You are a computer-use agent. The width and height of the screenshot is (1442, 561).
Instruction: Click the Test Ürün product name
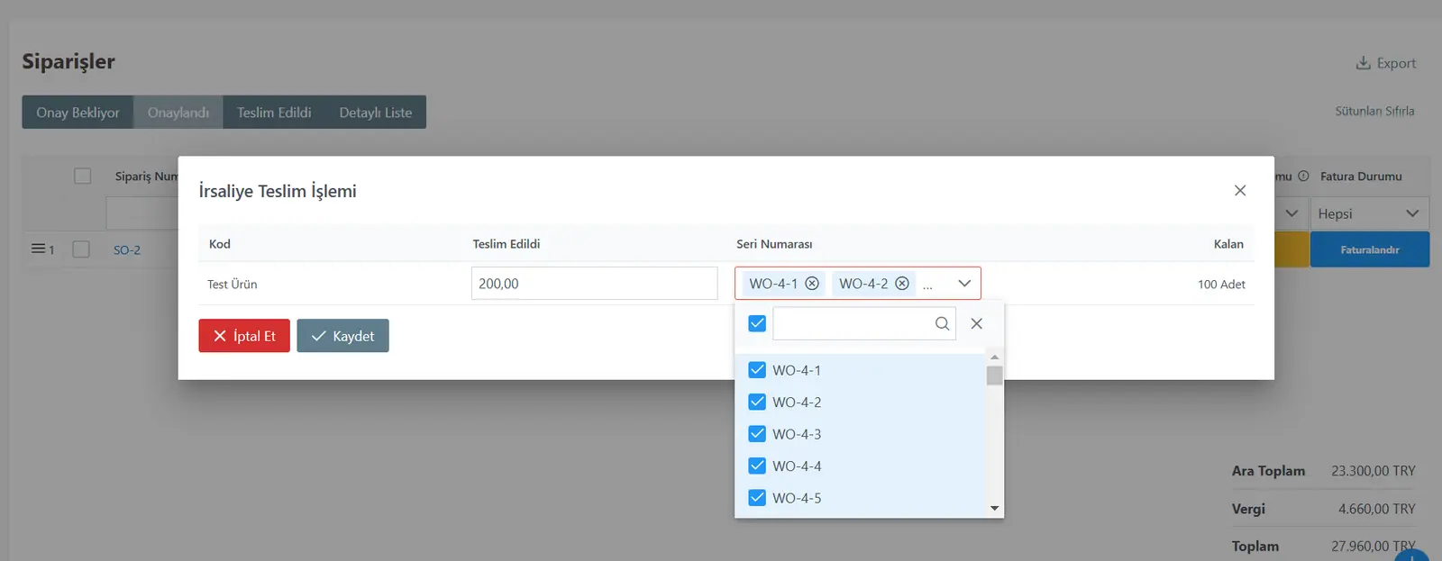click(x=233, y=285)
